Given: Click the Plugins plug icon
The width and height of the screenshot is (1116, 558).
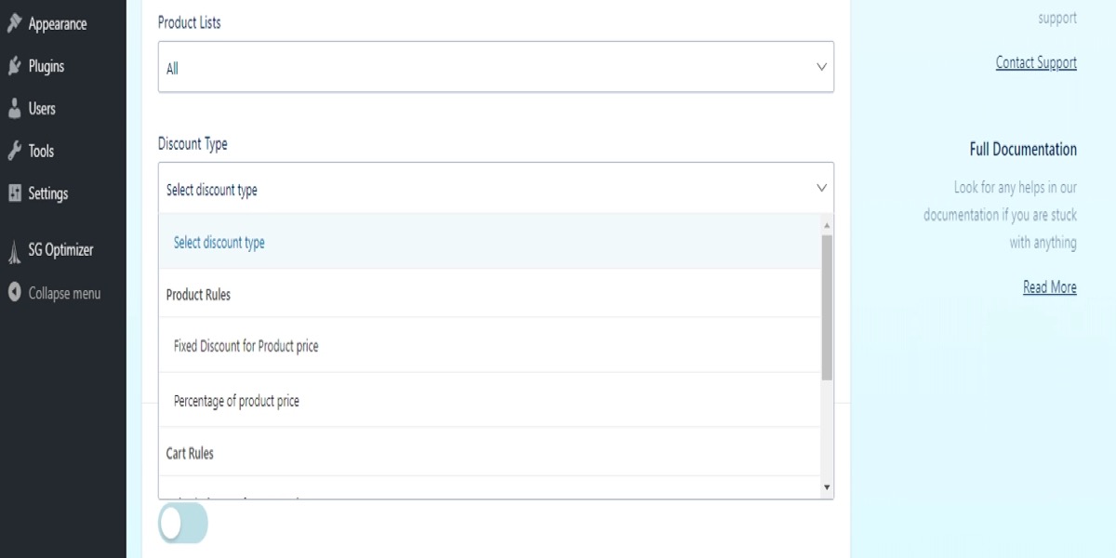Looking at the screenshot, I should tap(14, 66).
